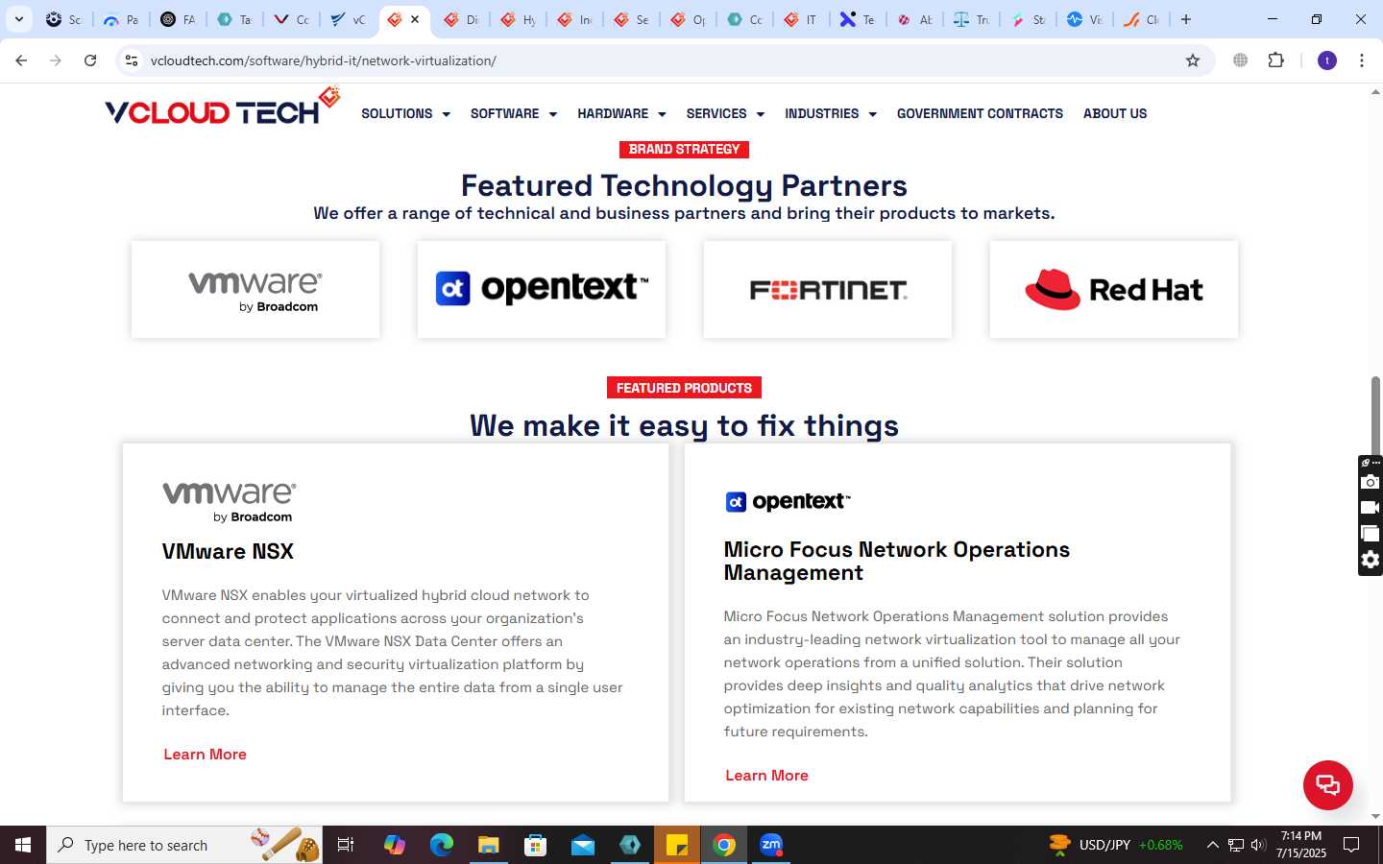Click the FEATURED PRODUCTS red label
Image resolution: width=1383 pixels, height=864 pixels.
tap(684, 388)
